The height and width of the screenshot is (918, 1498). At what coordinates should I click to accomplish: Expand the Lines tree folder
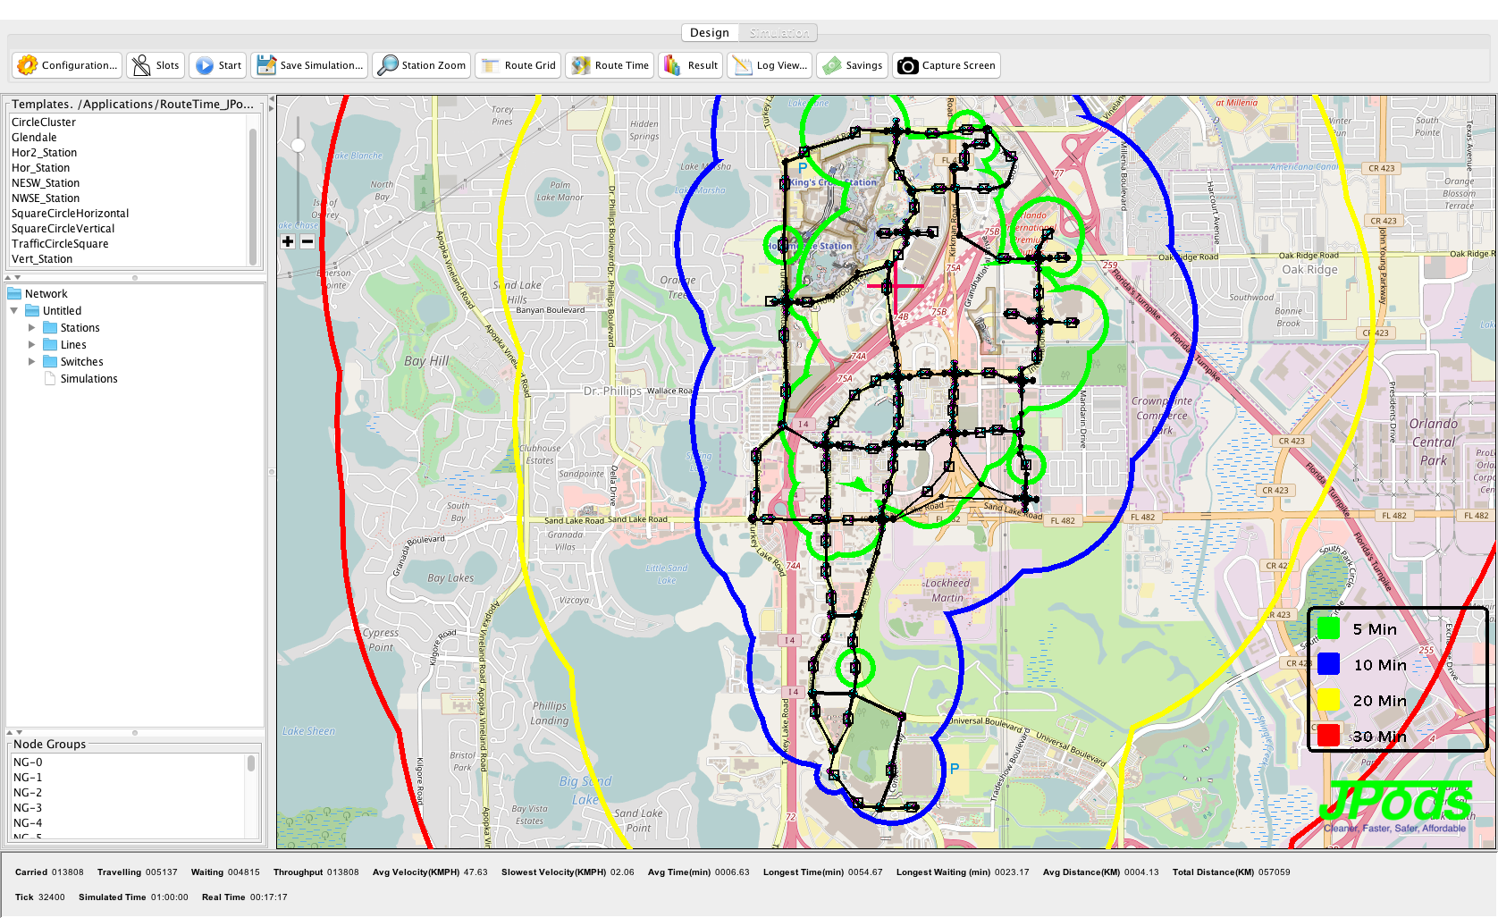[x=32, y=345]
